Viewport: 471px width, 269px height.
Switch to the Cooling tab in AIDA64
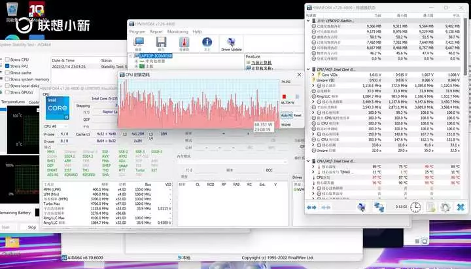(x=34, y=102)
